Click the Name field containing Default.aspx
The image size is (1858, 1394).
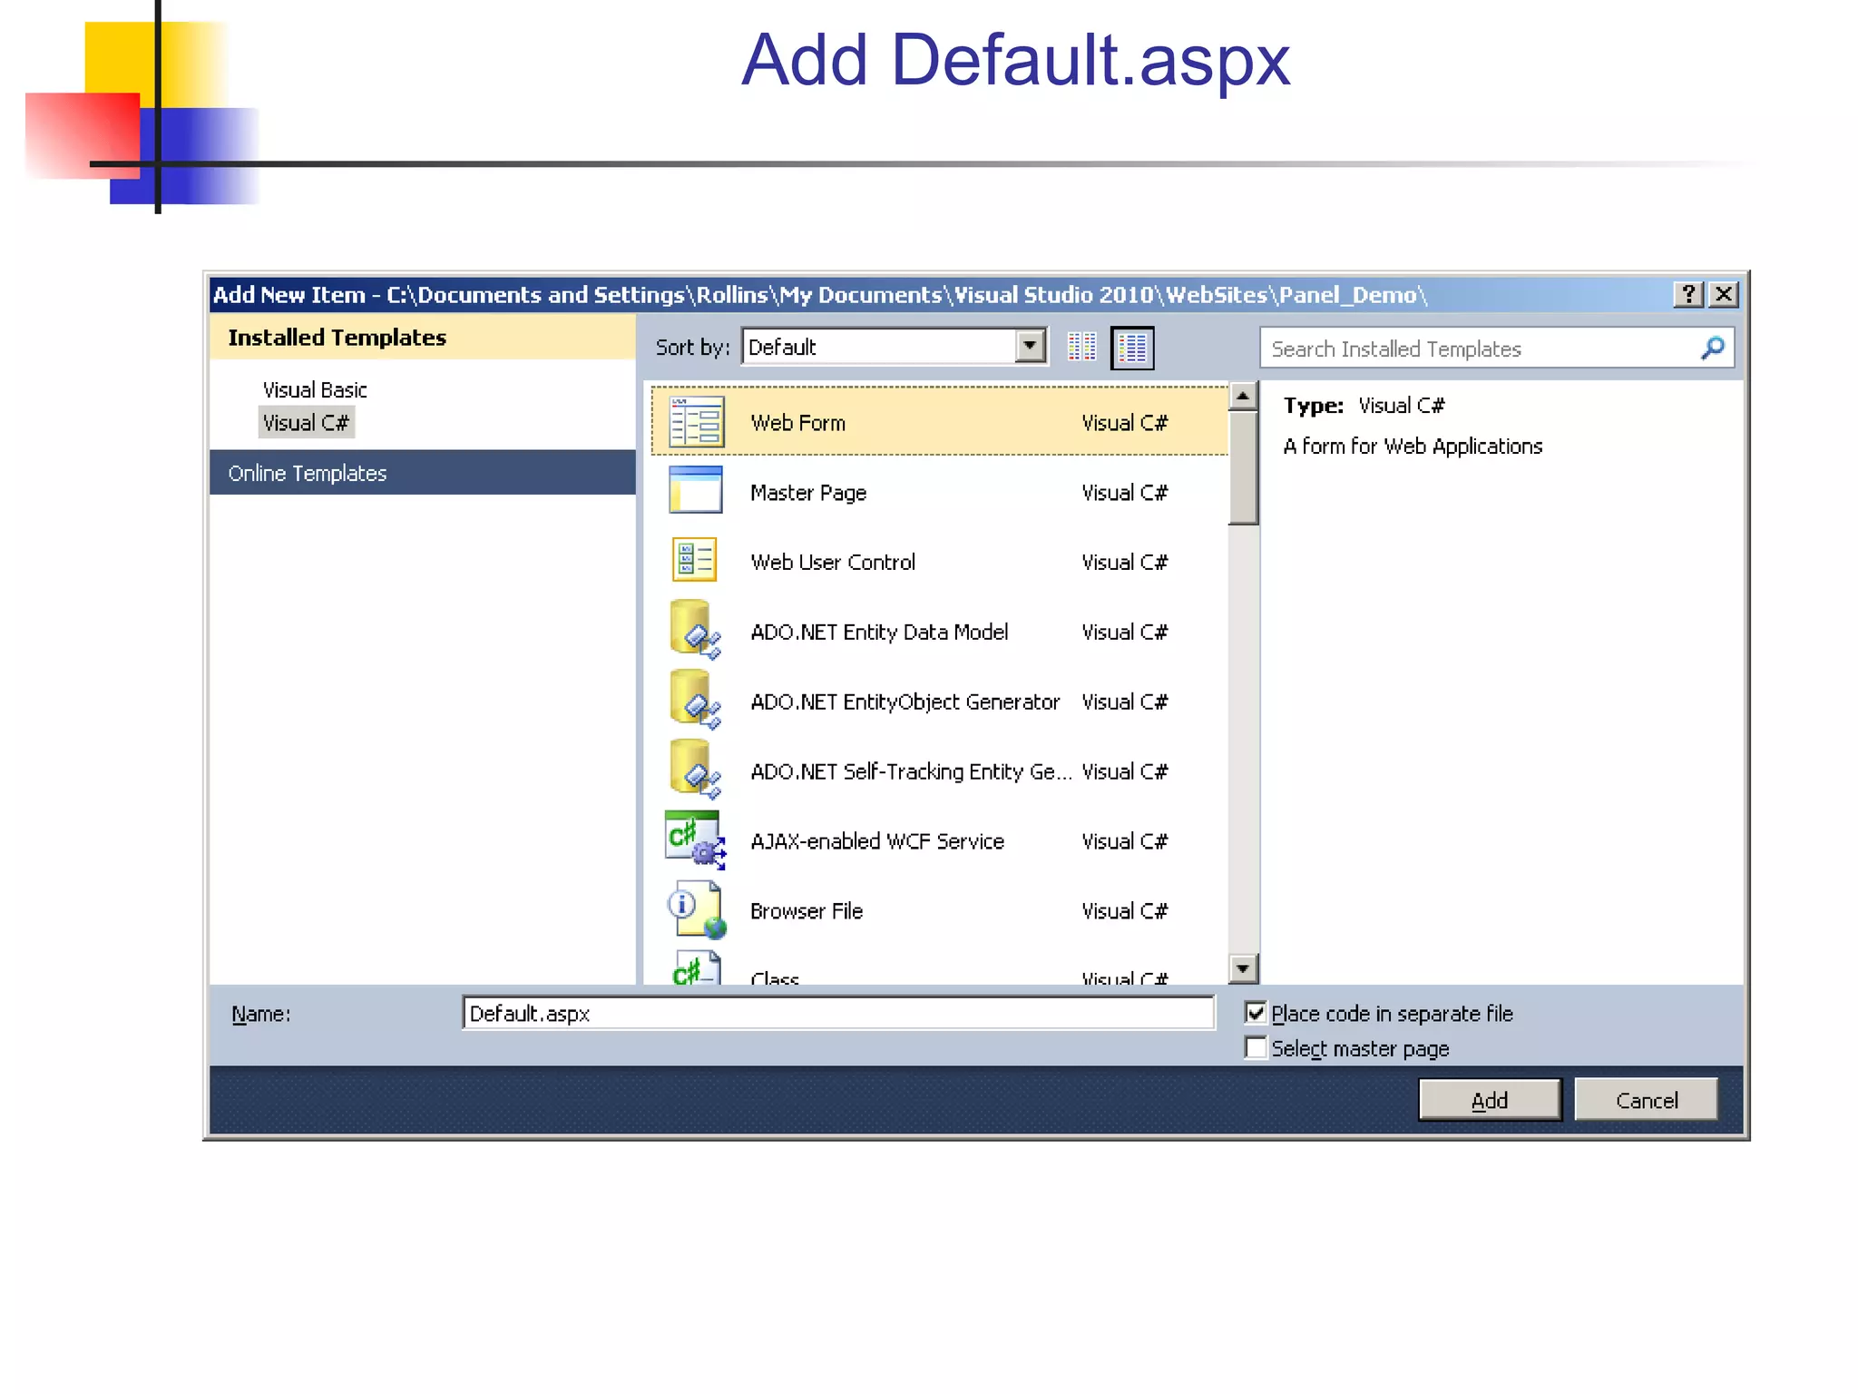[x=838, y=1013]
